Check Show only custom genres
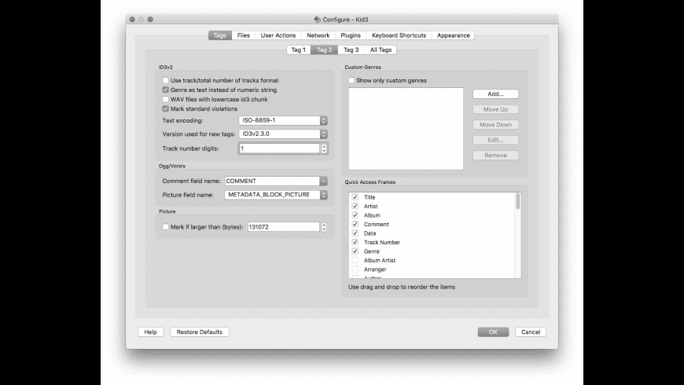The width and height of the screenshot is (684, 385). click(x=351, y=80)
